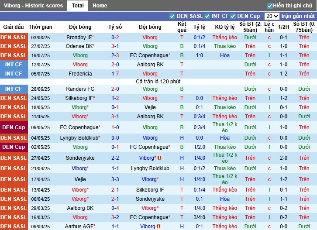Image resolution: width=317 pixels, height=230 pixels.
Task: Click odds 1:0 on 19/07/25 row
Action: pyautogui.click(x=200, y=55)
